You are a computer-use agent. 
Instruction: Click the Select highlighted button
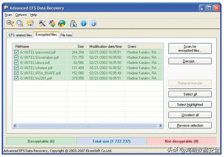pyautogui.click(x=190, y=104)
